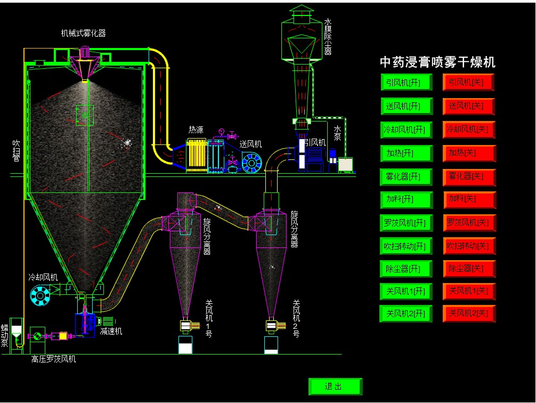
Task: Click the 关风机2号 airlock valve graphic
Action: (x=271, y=325)
